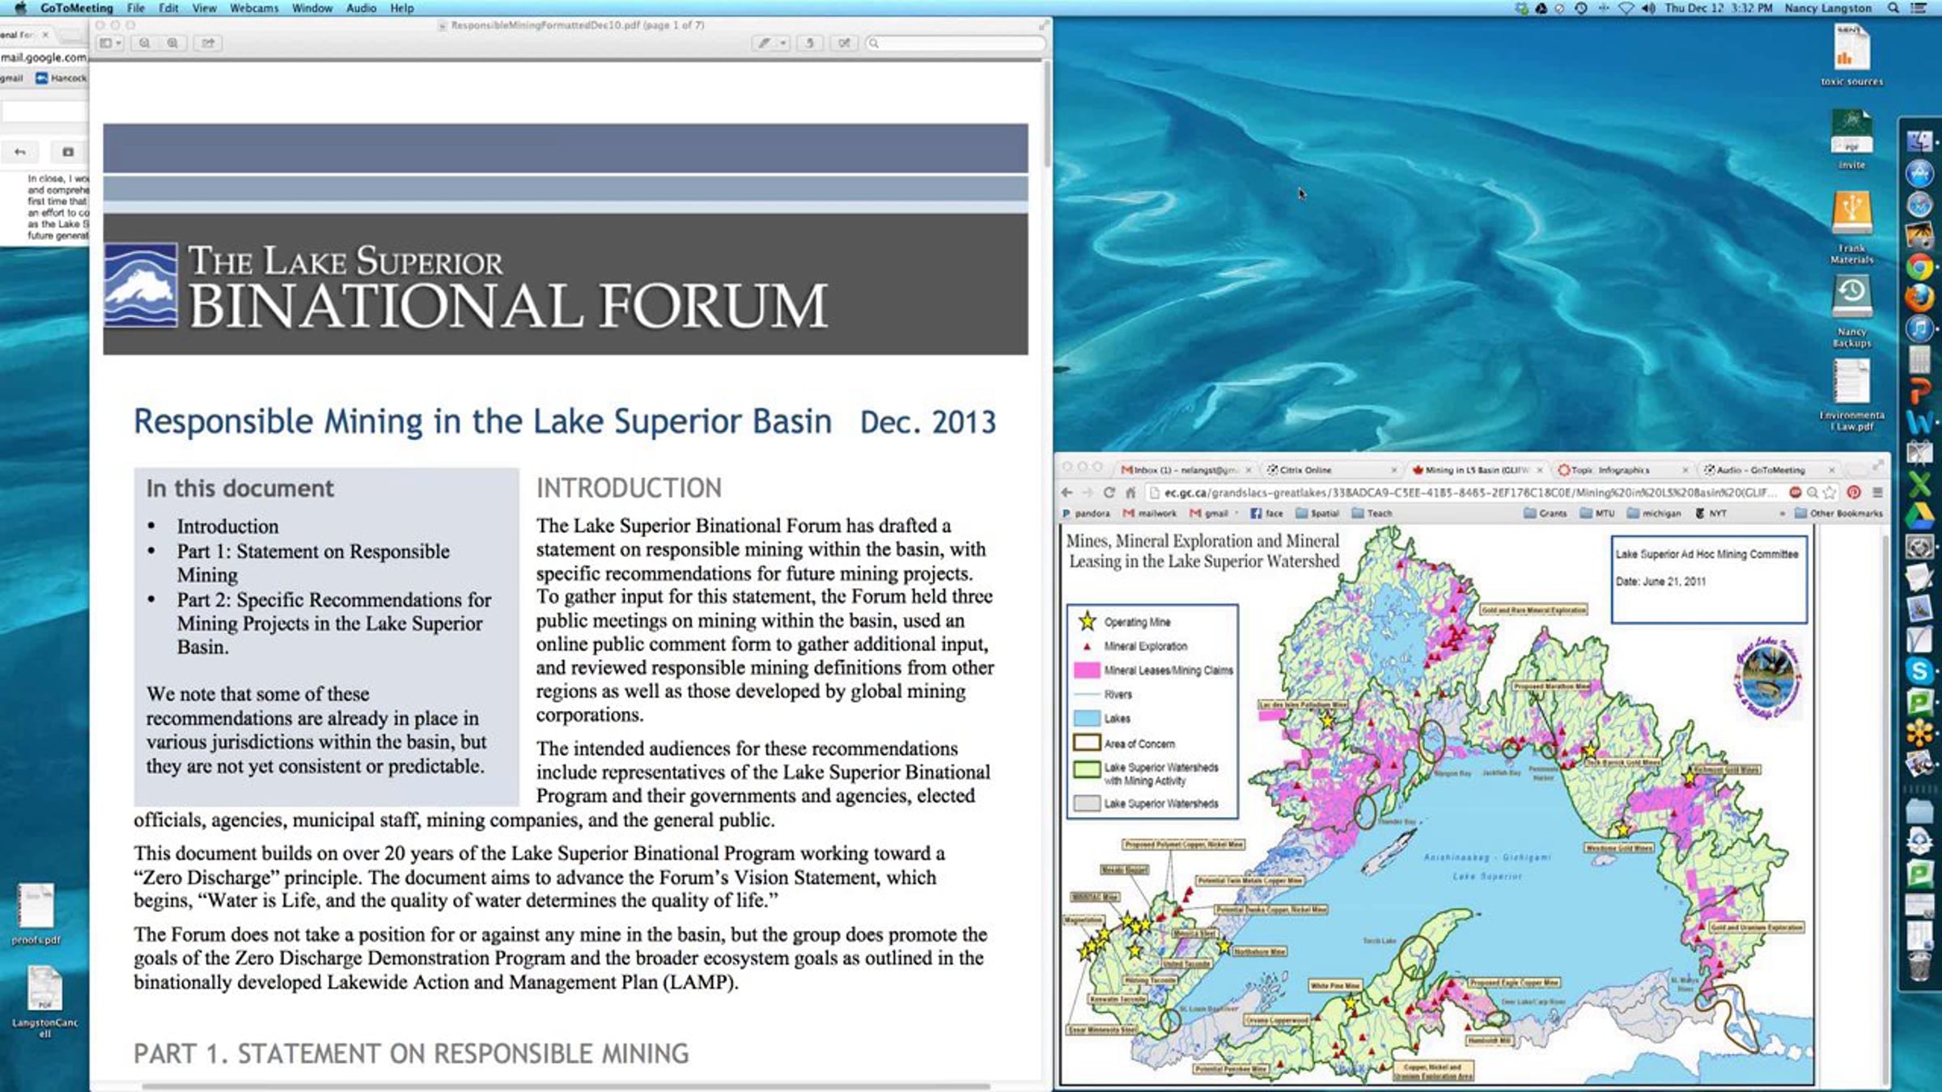Open the Audio menu

point(361,8)
